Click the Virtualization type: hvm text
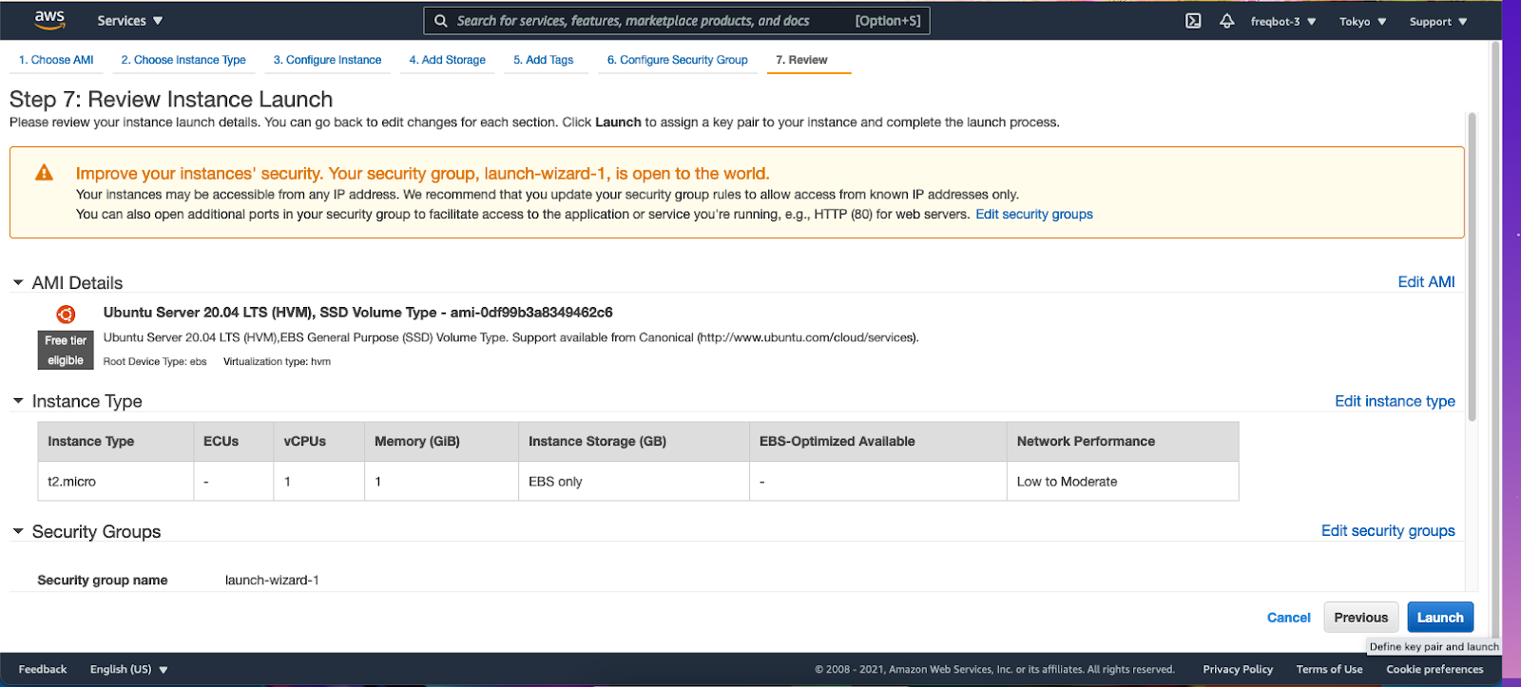Image resolution: width=1521 pixels, height=687 pixels. coord(277,362)
